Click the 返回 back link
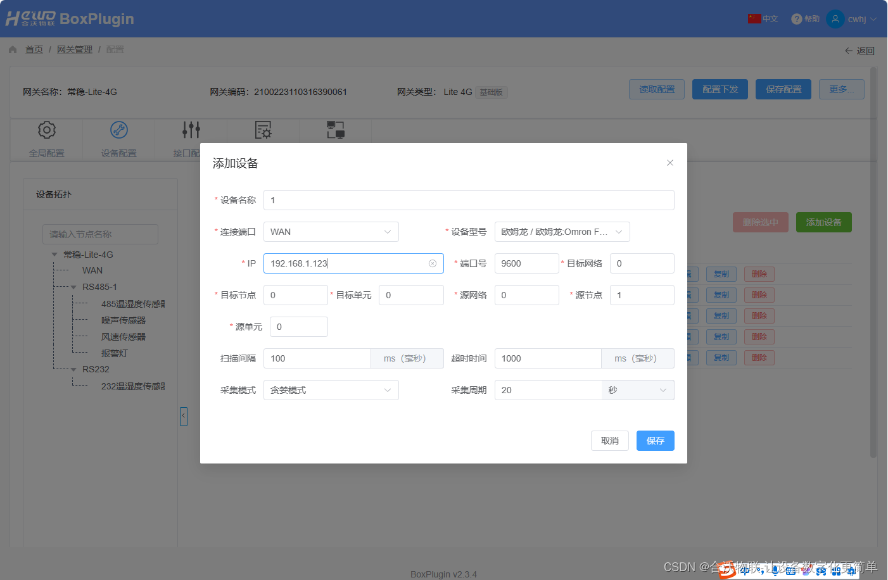888x580 pixels. 859,51
